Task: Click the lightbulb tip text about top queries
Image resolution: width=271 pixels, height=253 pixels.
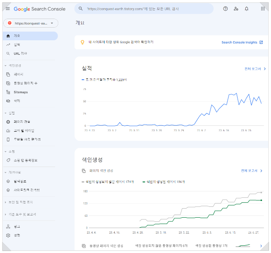Action: (121, 42)
